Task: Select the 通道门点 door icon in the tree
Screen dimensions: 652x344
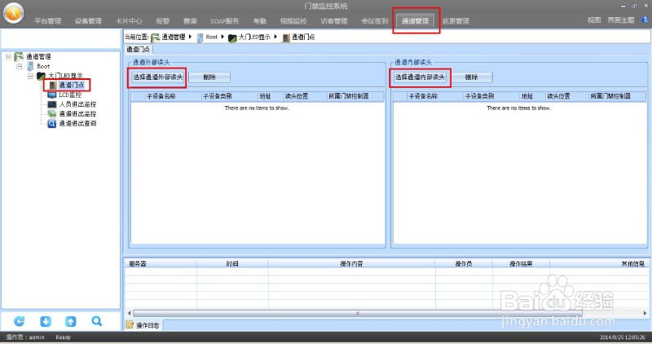Action: click(52, 86)
